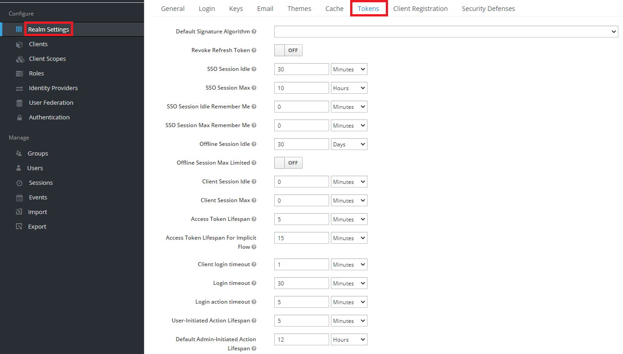
Task: Open Login action timeout unit dropdown
Action: (349, 302)
